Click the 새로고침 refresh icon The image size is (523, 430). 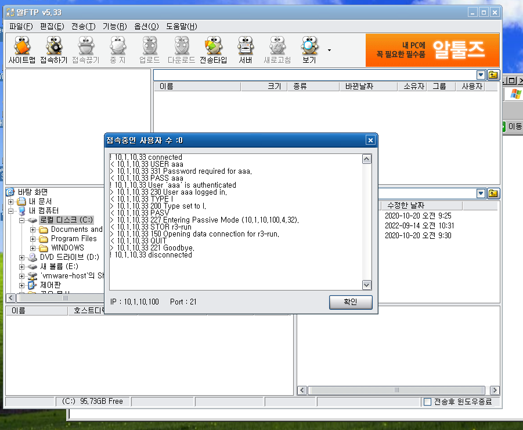pyautogui.click(x=277, y=50)
